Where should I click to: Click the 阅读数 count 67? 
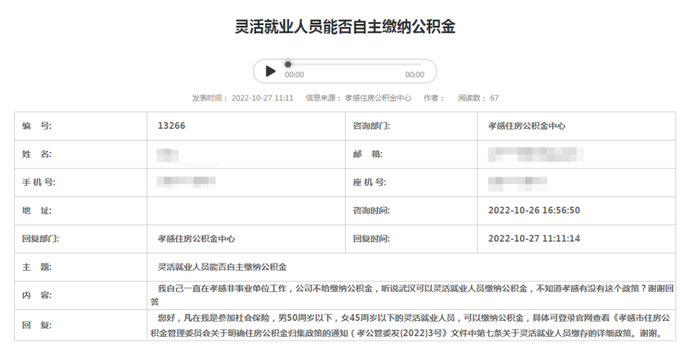point(494,98)
